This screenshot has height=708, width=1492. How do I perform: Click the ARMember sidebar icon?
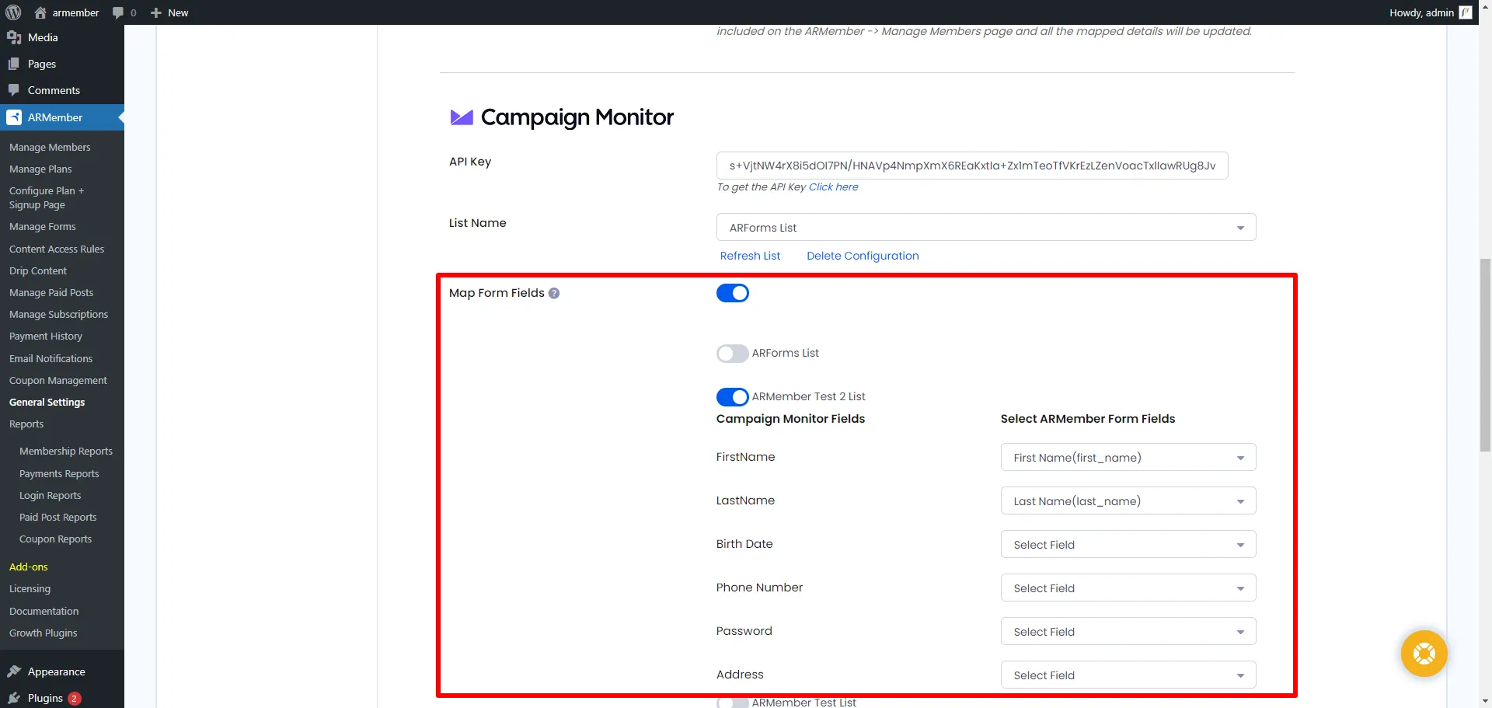14,117
